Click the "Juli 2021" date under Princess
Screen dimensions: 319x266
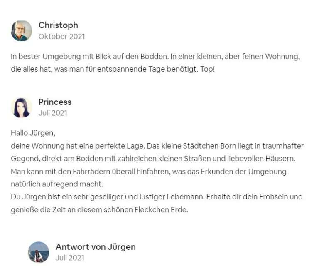point(53,113)
